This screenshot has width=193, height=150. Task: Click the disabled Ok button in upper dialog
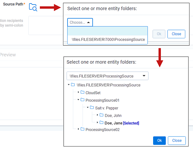tap(159, 34)
